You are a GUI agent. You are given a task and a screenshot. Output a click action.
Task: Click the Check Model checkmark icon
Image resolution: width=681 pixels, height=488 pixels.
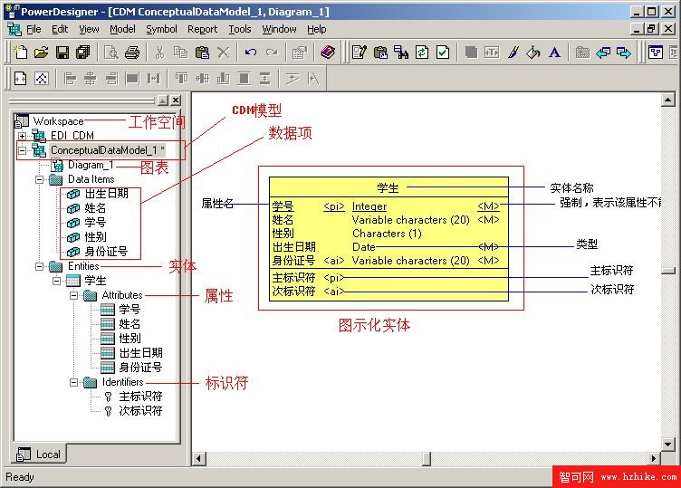(x=443, y=53)
